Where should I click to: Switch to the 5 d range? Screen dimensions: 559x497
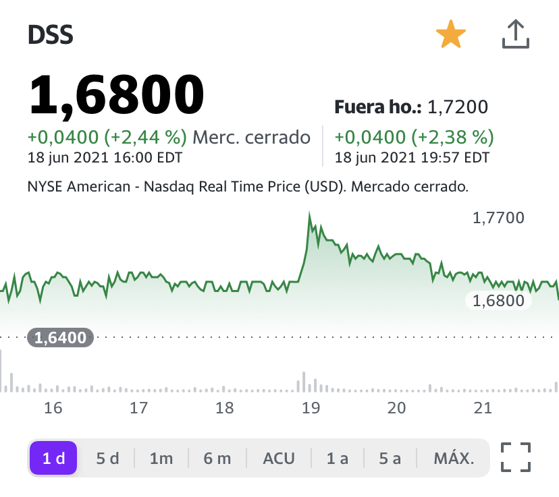click(x=107, y=458)
